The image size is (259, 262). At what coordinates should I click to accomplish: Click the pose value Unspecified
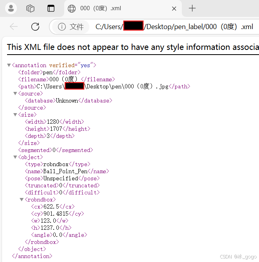coord(61,178)
